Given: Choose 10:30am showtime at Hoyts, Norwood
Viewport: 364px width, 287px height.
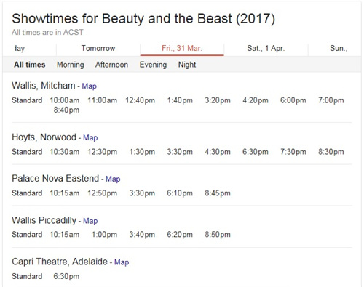Looking at the screenshot, I should 65,152.
